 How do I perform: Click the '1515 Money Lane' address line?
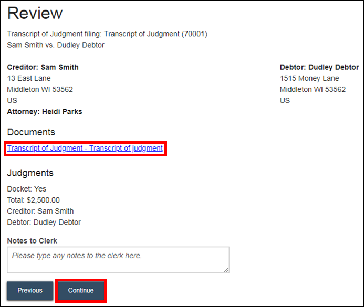coord(309,78)
